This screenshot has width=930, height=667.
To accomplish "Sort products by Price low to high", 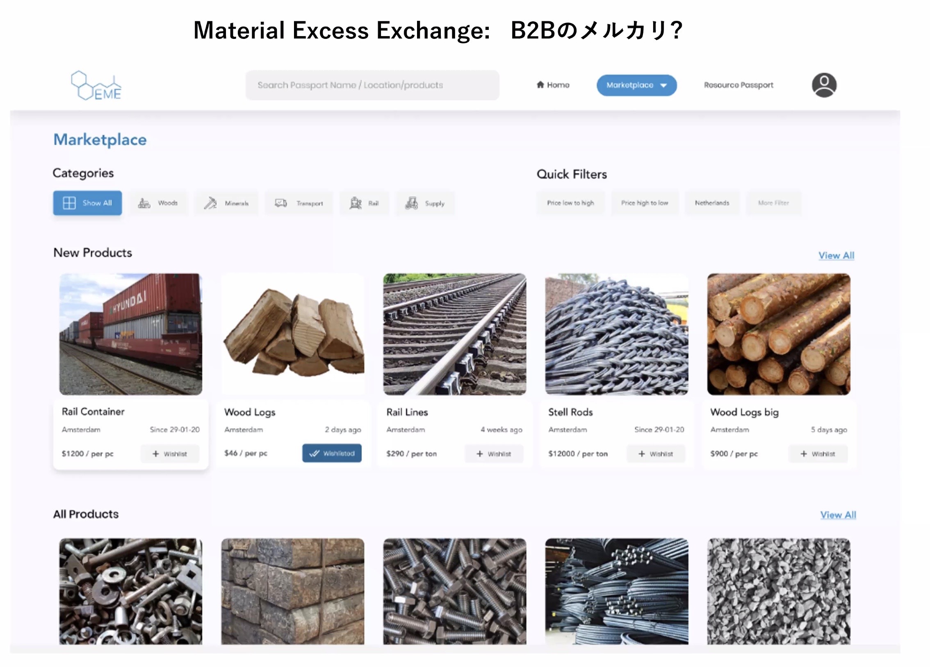I will tap(571, 202).
